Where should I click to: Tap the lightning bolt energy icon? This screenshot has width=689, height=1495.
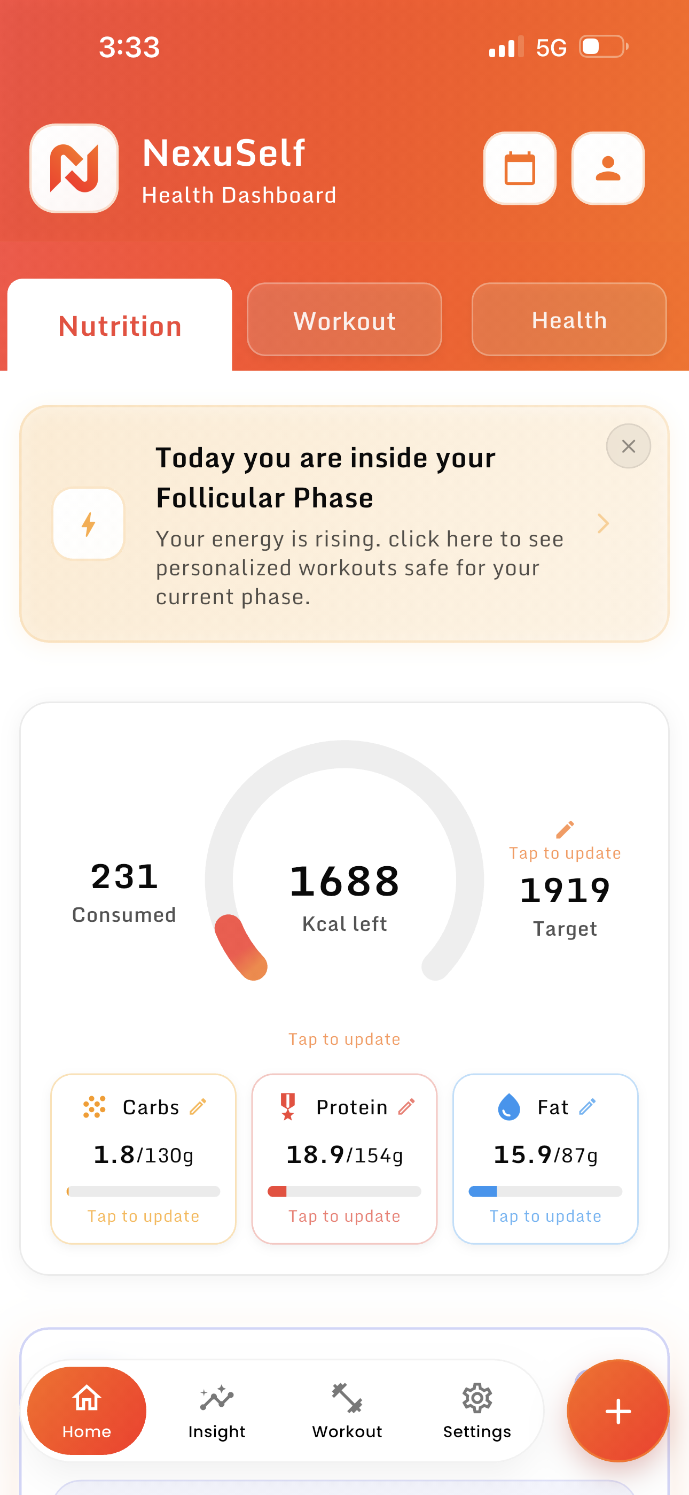point(89,523)
